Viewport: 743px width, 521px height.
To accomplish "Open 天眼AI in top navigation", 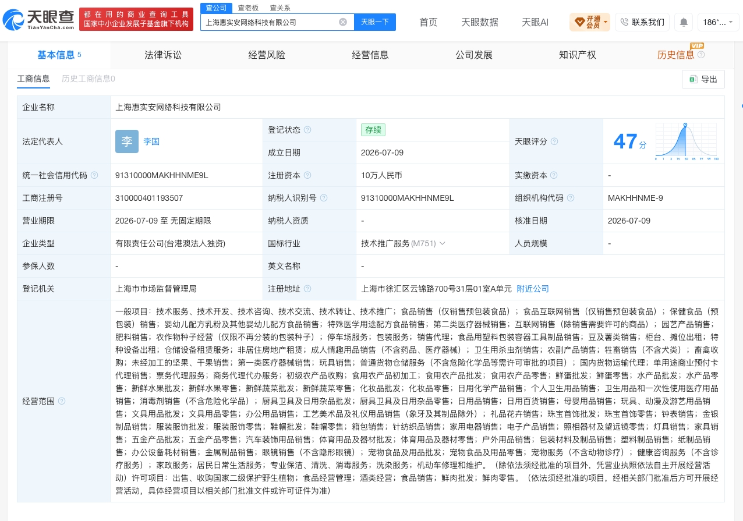I will coord(535,22).
